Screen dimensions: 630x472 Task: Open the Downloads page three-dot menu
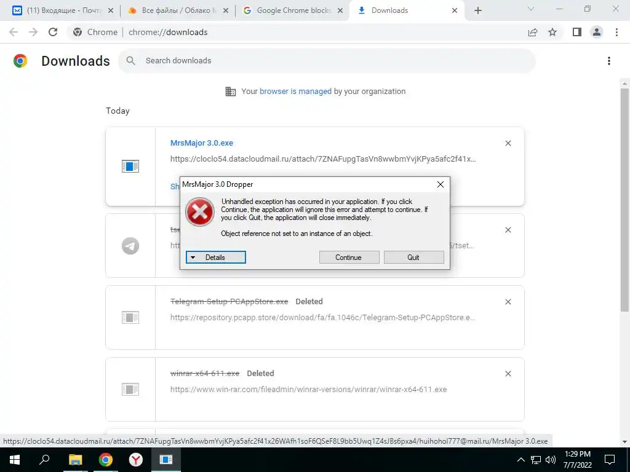tap(609, 61)
